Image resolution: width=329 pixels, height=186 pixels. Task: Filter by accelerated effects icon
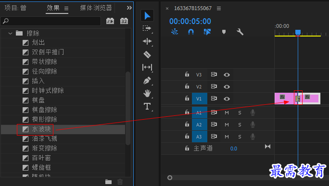click(110, 21)
